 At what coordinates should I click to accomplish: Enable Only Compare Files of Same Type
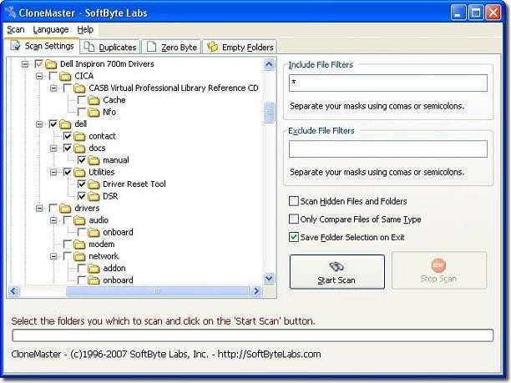294,219
